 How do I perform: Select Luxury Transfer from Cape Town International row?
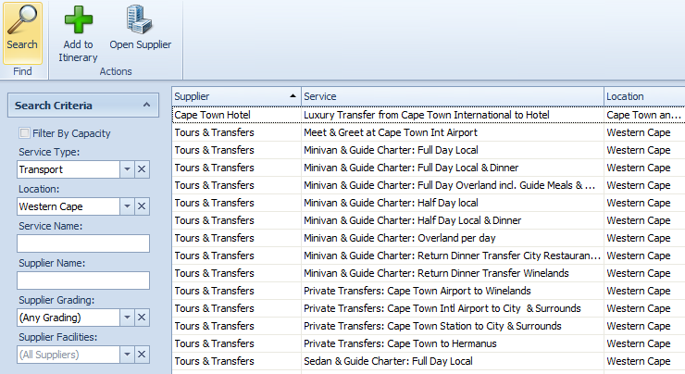click(x=452, y=115)
